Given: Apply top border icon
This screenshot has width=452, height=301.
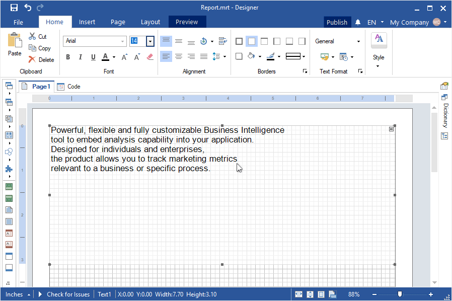Looking at the screenshot, I should tap(264, 41).
